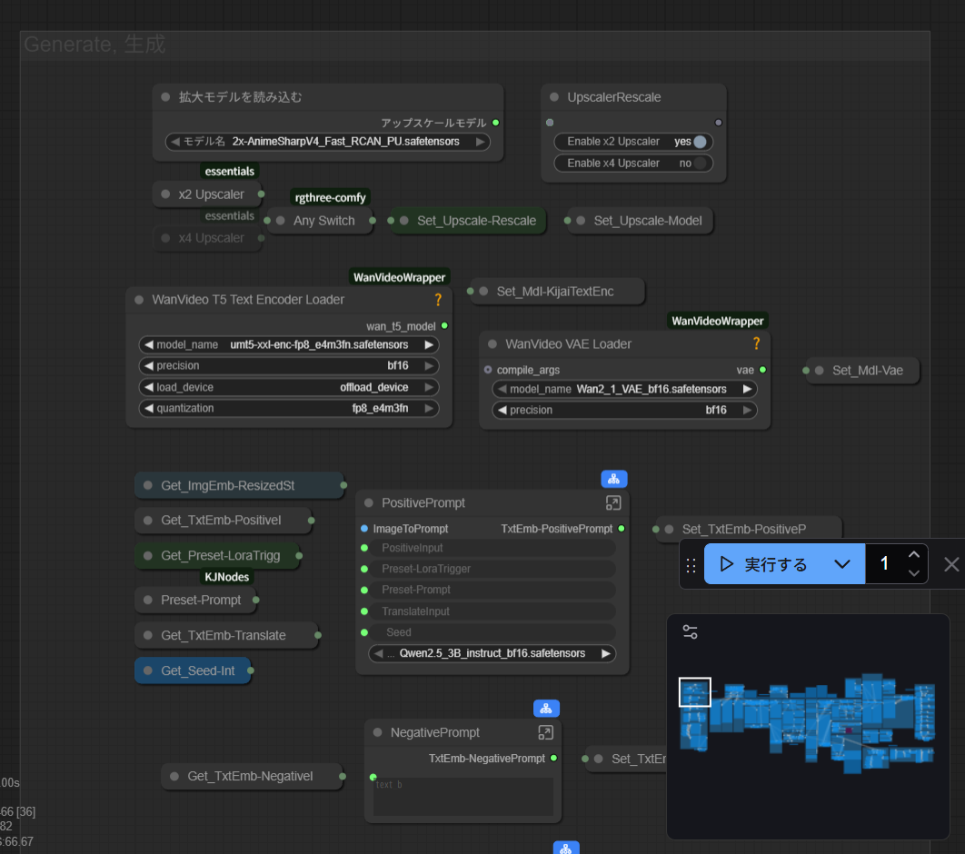Viewport: 965px width, 854px height.
Task: Increment the batch count stepper up arrow
Action: coord(914,555)
